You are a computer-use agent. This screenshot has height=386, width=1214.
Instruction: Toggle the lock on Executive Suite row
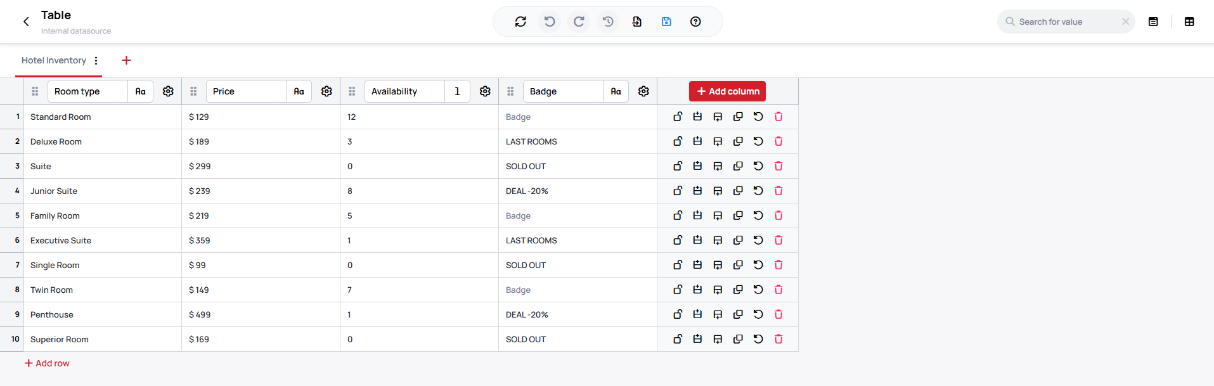pos(678,240)
